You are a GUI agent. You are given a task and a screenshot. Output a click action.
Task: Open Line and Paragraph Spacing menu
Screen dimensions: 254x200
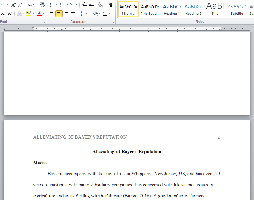point(84,14)
